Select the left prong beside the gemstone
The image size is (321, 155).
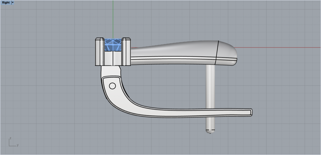(x=100, y=52)
